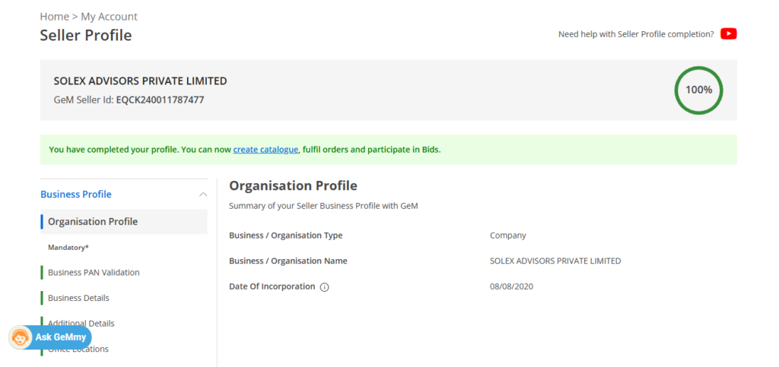Click the Date Of Incorporation label
This screenshot has height=367, width=779.
point(272,286)
